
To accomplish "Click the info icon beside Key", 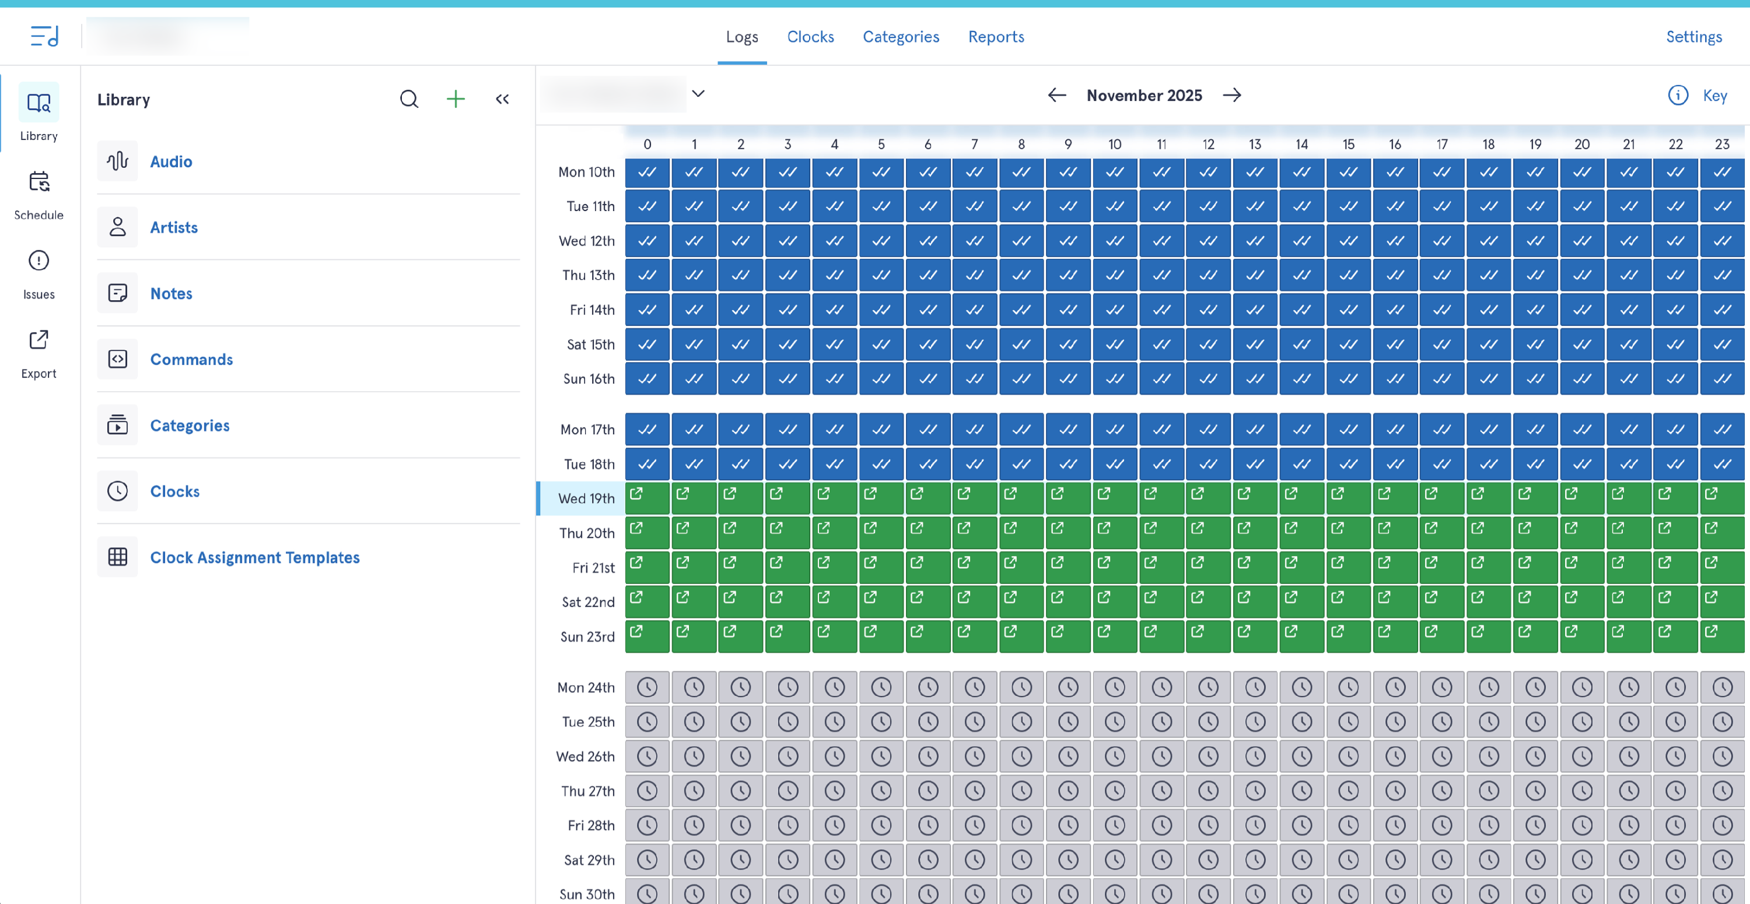I will pyautogui.click(x=1677, y=95).
